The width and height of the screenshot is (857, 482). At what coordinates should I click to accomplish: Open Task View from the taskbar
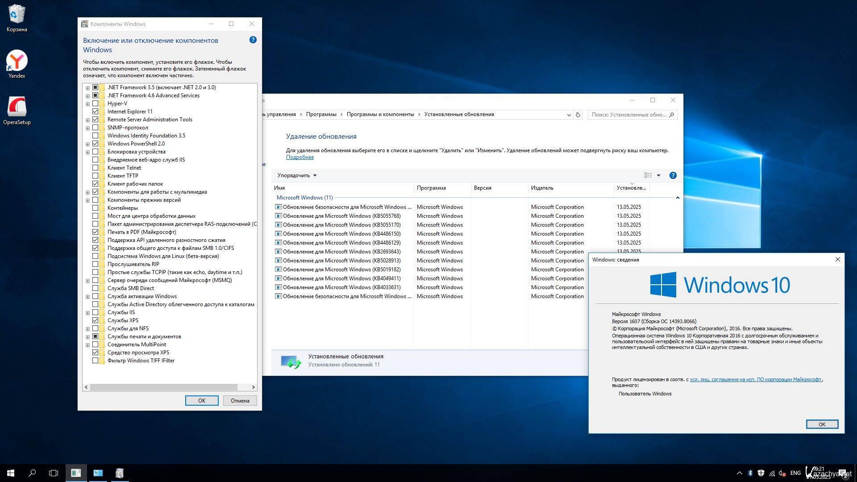[x=54, y=473]
